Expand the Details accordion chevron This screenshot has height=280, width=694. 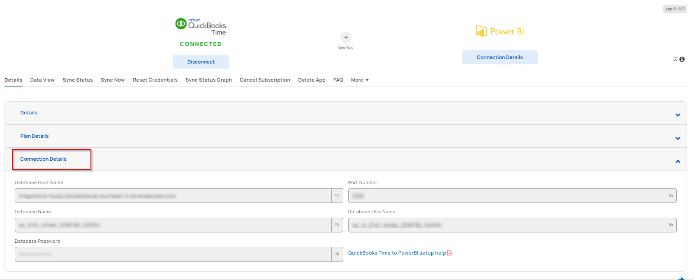(678, 115)
